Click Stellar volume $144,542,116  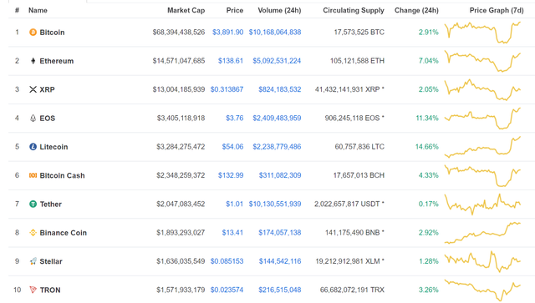point(280,261)
